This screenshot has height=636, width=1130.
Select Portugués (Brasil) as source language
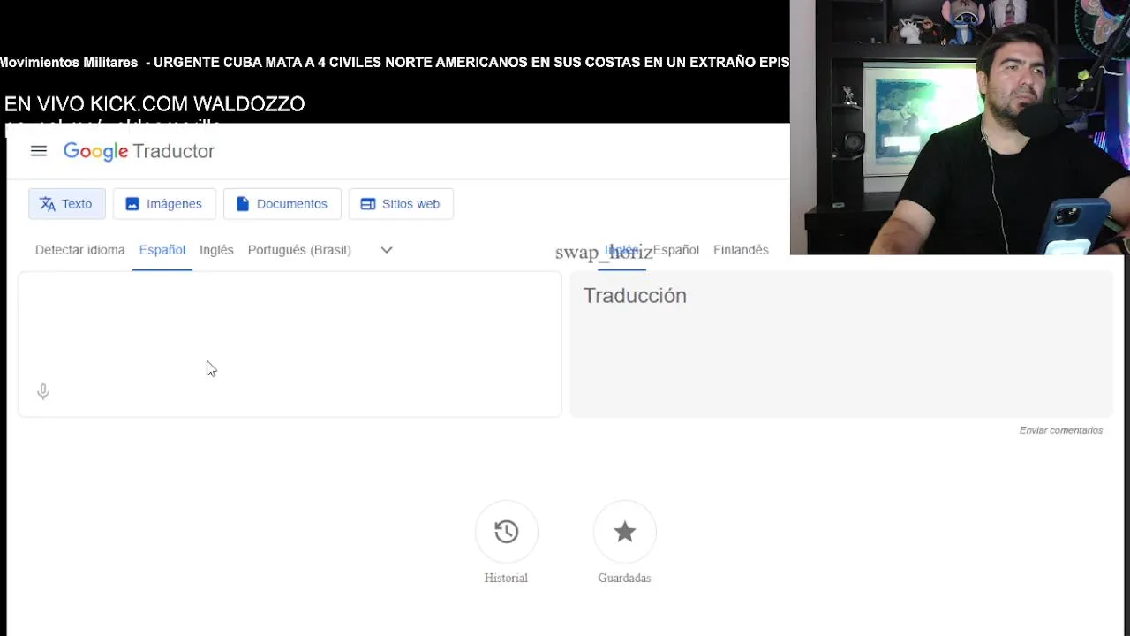[299, 250]
